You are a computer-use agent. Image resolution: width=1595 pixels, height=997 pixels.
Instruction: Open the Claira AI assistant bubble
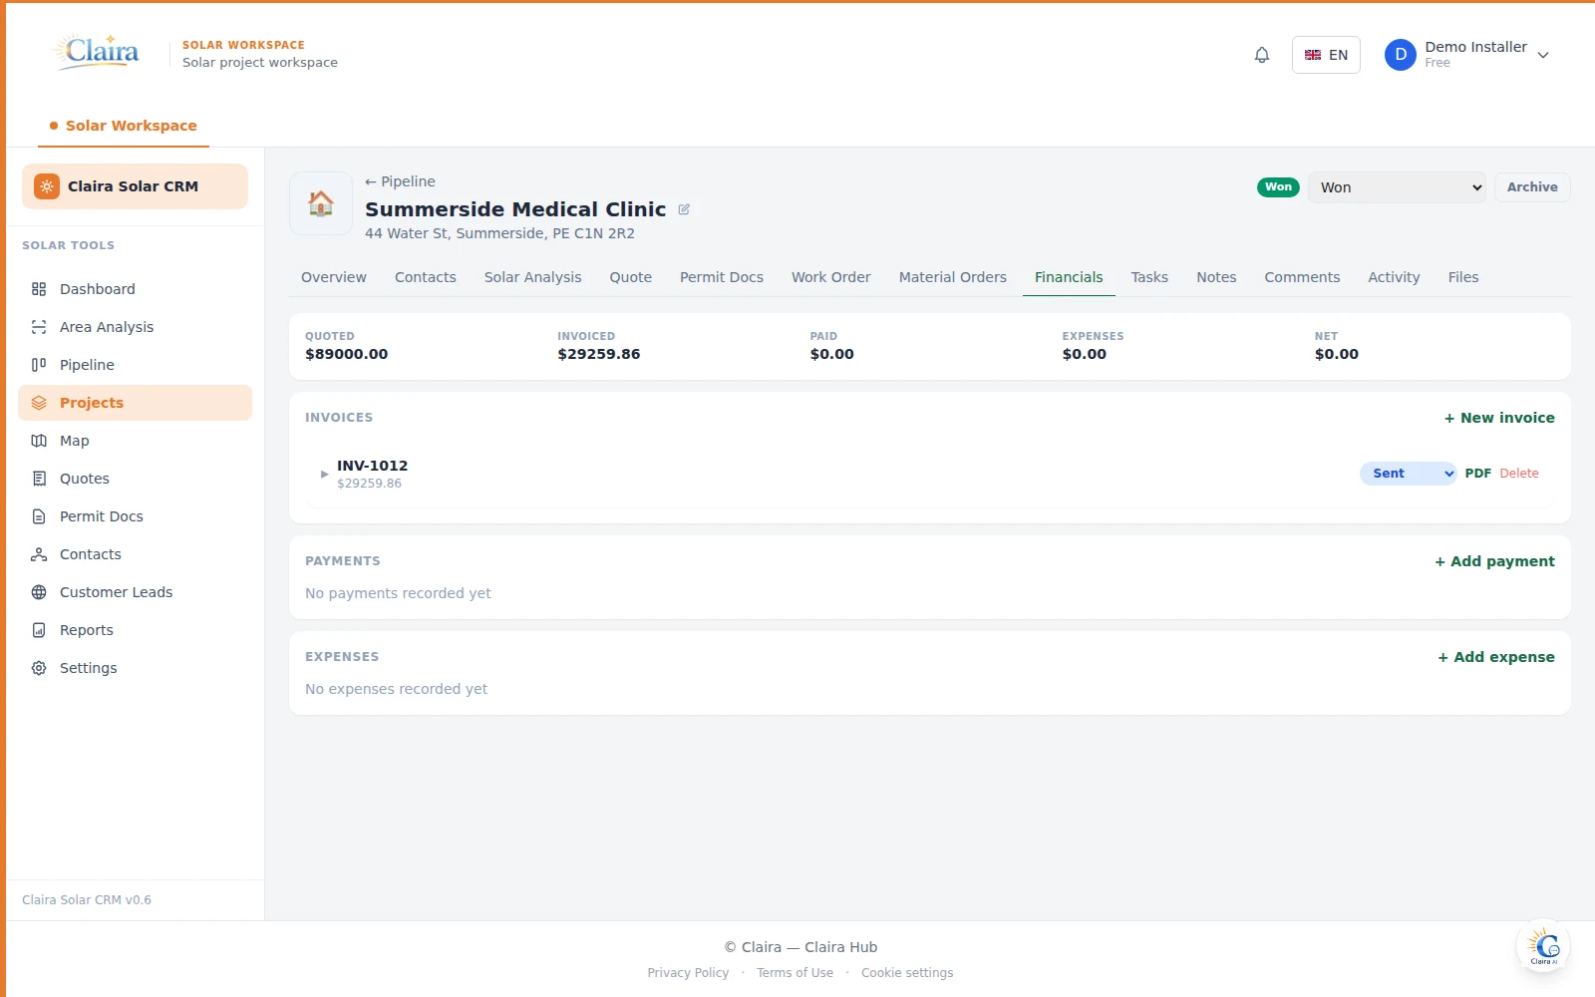(x=1543, y=946)
